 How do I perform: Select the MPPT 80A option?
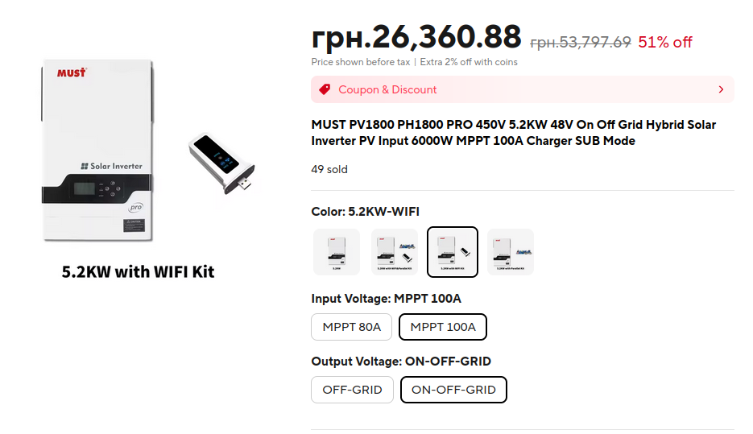pyautogui.click(x=351, y=327)
